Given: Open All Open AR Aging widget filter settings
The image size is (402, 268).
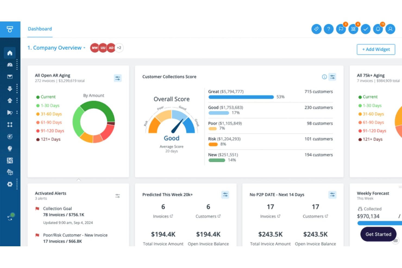Looking at the screenshot, I should click(x=118, y=78).
